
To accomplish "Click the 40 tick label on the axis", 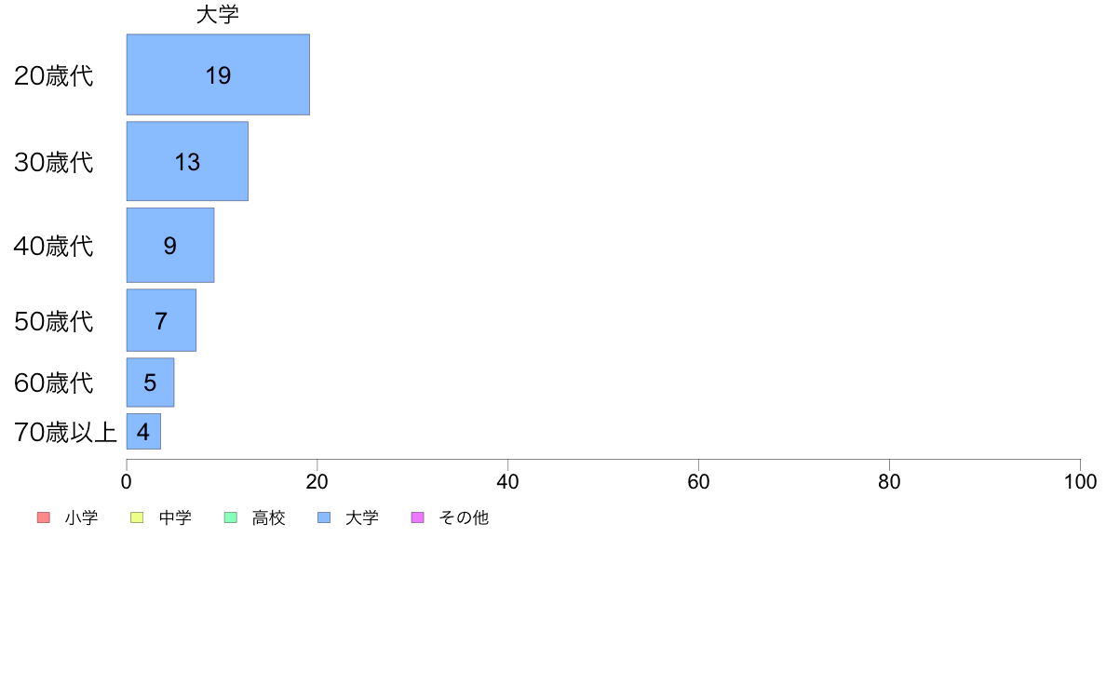I will point(507,481).
